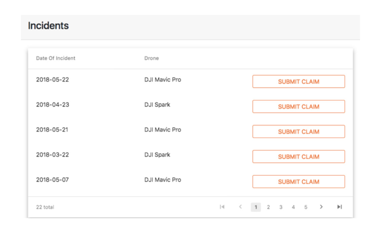Select the 2018-05-07 date cell
The width and height of the screenshot is (381, 235).
coord(52,180)
